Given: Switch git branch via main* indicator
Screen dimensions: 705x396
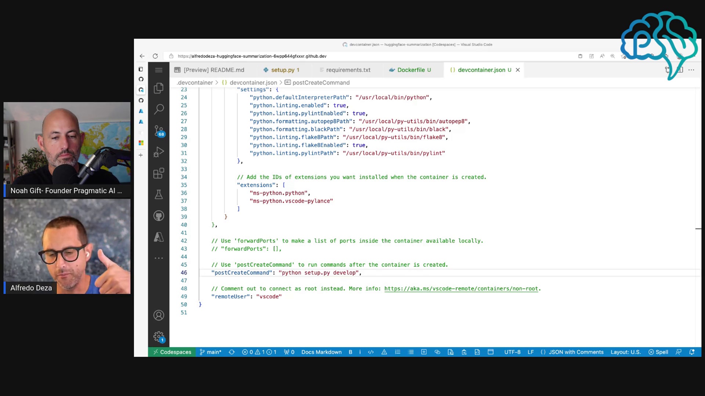Looking at the screenshot, I should click(211, 352).
